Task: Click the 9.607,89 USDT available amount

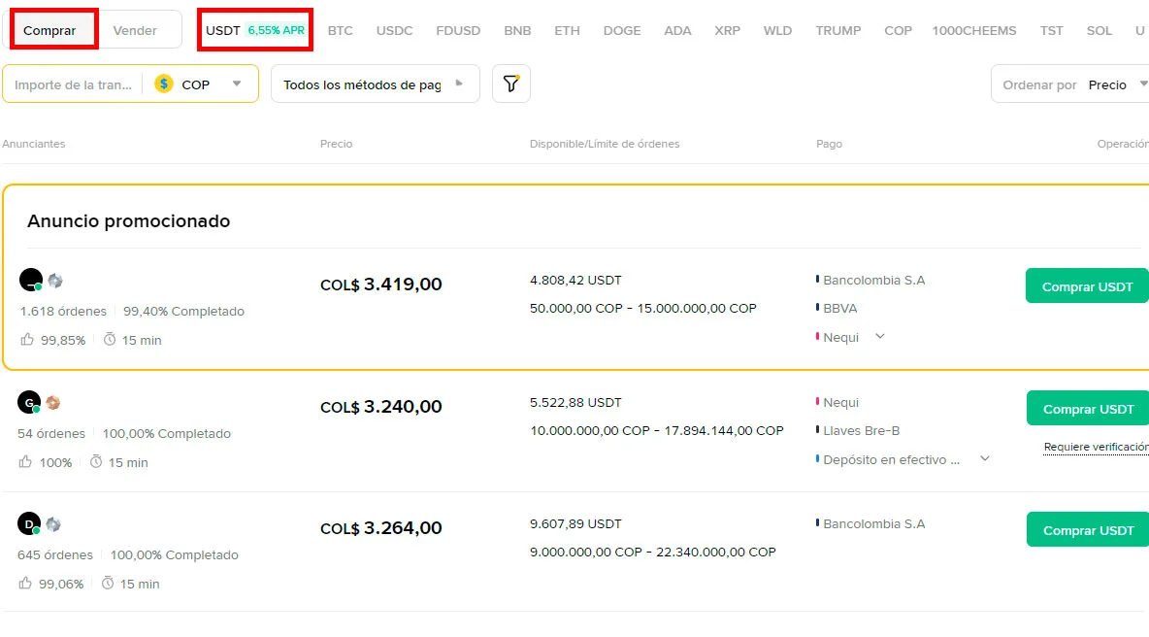Action: coord(575,524)
